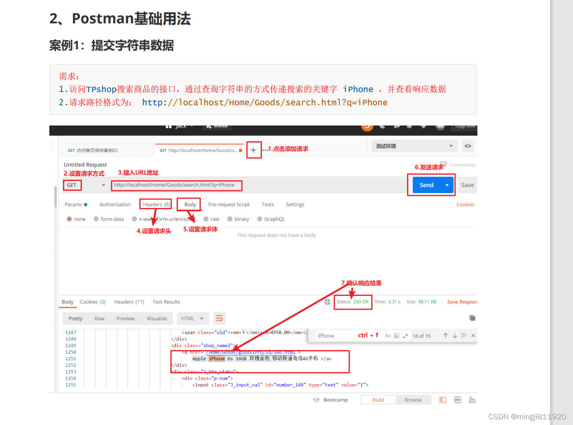Go to previous match with up arrow

pos(445,336)
